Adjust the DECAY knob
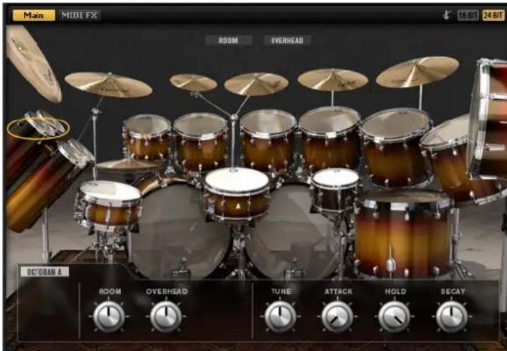Viewport: 507px width, 351px height. coord(452,316)
